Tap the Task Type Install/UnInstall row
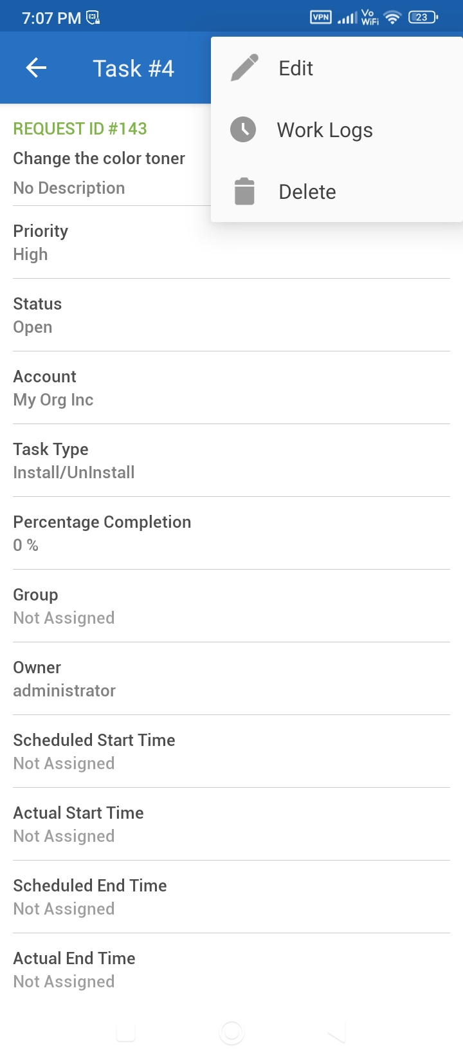This screenshot has width=463, height=1062. [232, 461]
